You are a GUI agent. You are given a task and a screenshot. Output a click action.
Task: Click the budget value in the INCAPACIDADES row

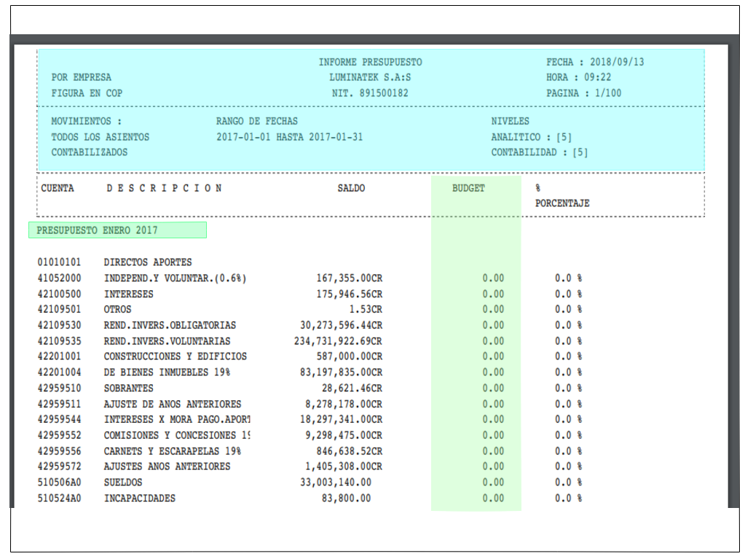(493, 498)
